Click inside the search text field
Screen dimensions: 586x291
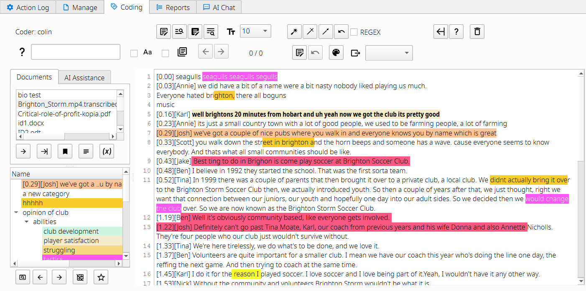(76, 52)
